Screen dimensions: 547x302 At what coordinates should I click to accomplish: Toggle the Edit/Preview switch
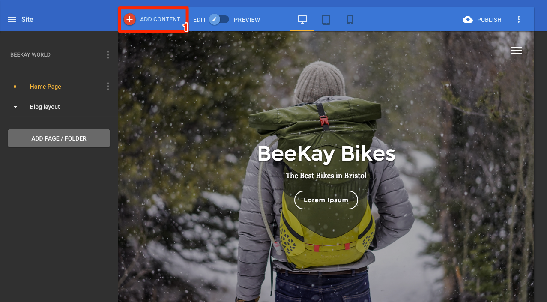(x=219, y=20)
